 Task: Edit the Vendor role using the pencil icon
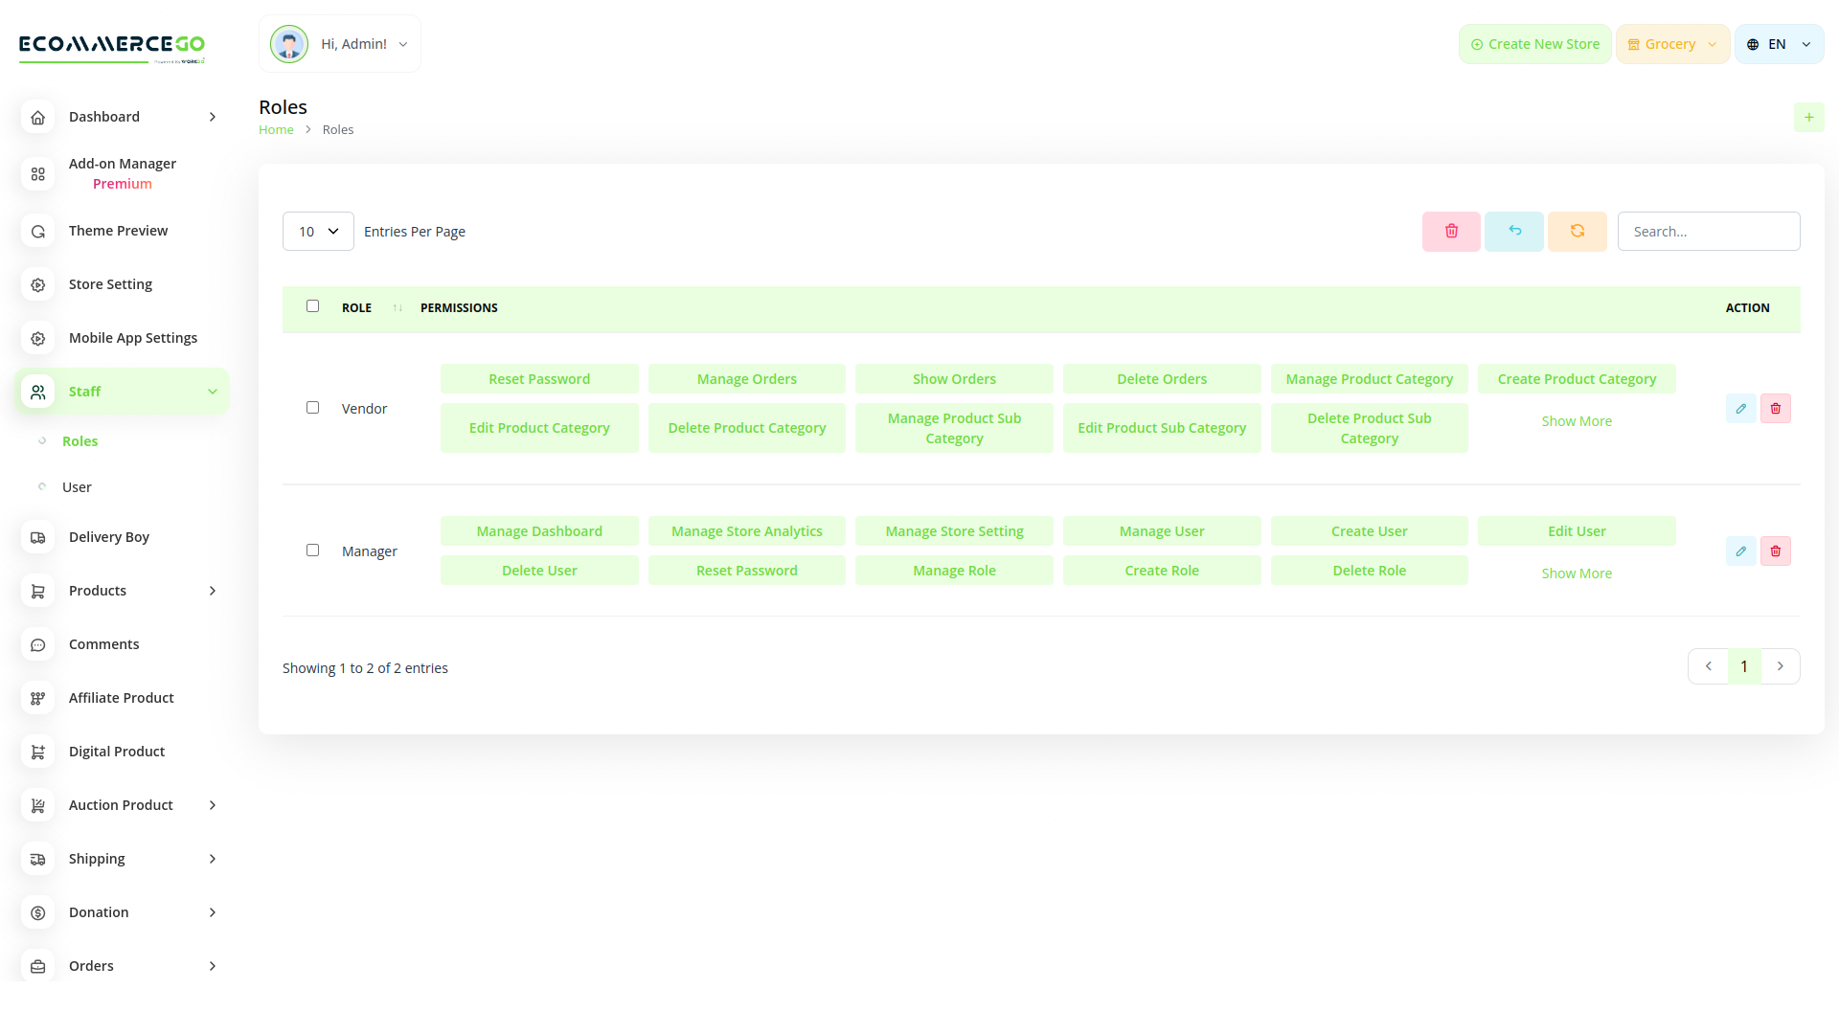pyautogui.click(x=1740, y=408)
